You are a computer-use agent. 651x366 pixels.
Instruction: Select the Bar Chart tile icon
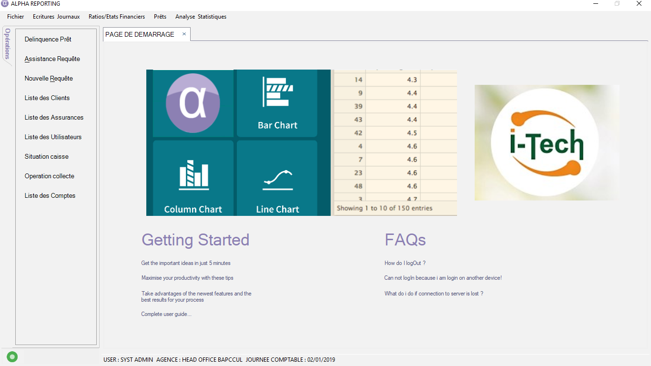tap(277, 103)
